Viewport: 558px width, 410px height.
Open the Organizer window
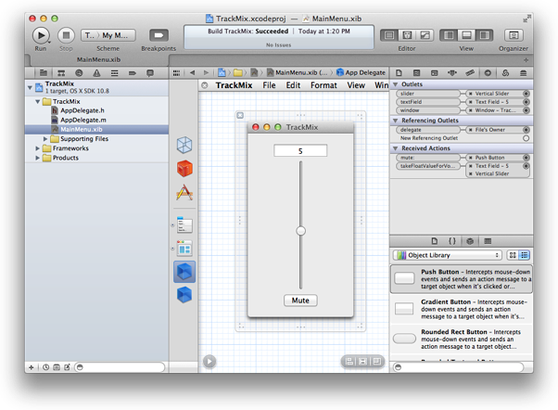click(x=513, y=34)
